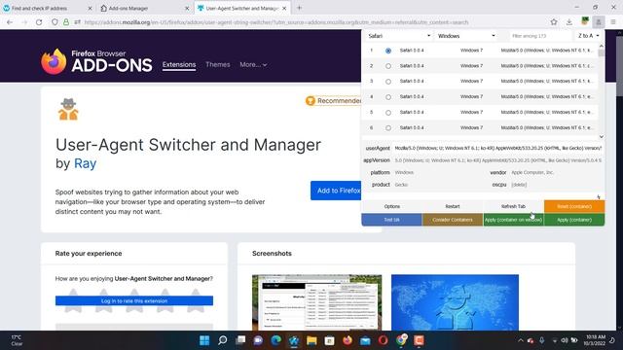Click the date and time in taskbar
Screen dimensions: 623x350
coord(595,340)
